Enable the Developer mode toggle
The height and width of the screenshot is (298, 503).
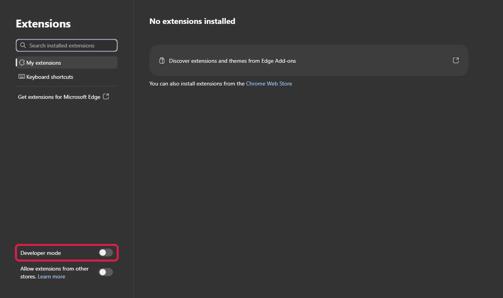106,253
